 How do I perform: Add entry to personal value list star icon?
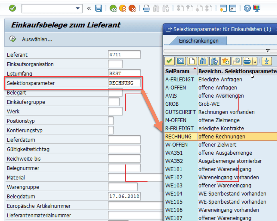click(226, 61)
